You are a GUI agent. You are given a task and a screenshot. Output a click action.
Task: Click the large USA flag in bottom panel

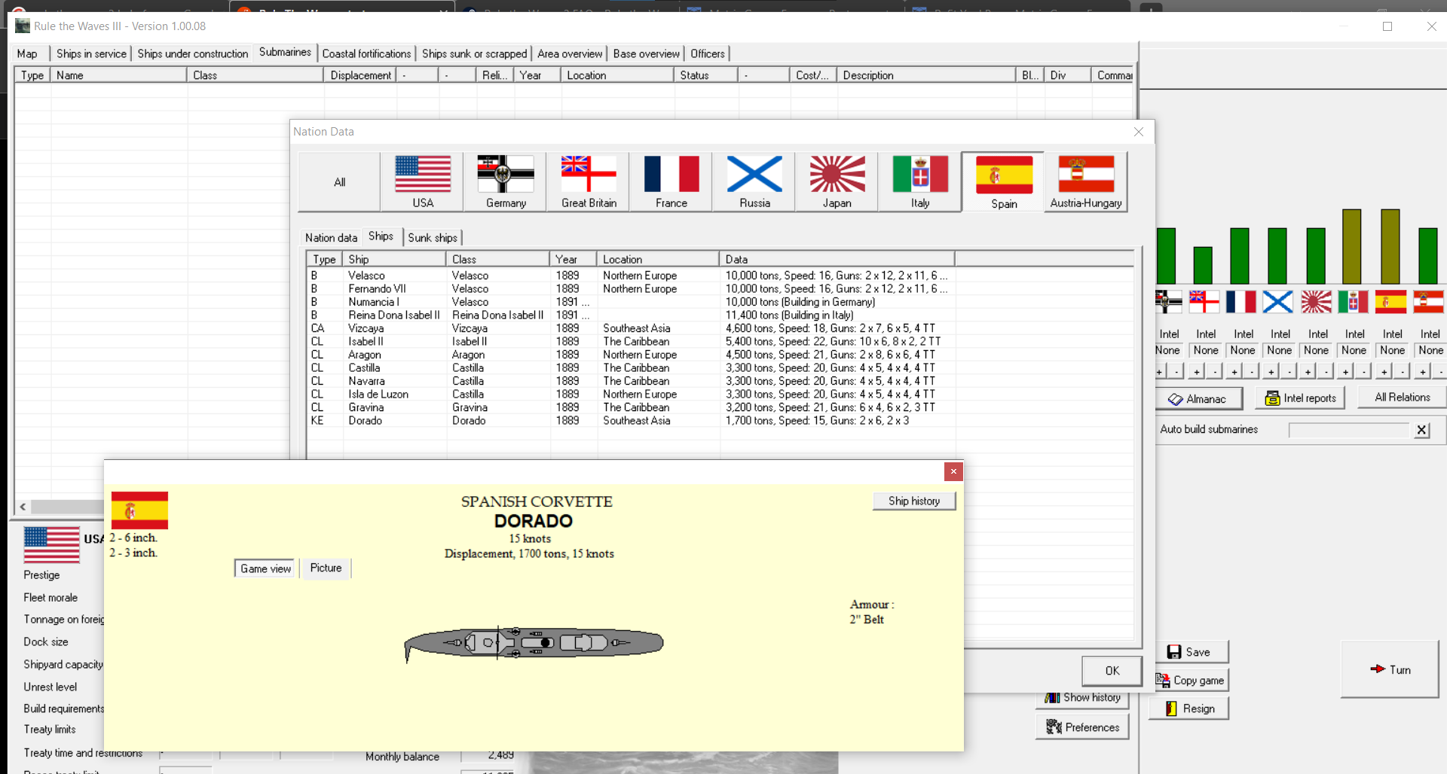[52, 544]
